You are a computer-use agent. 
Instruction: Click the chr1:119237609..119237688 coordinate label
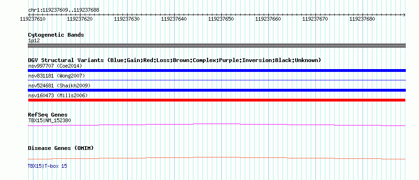[x=64, y=10]
